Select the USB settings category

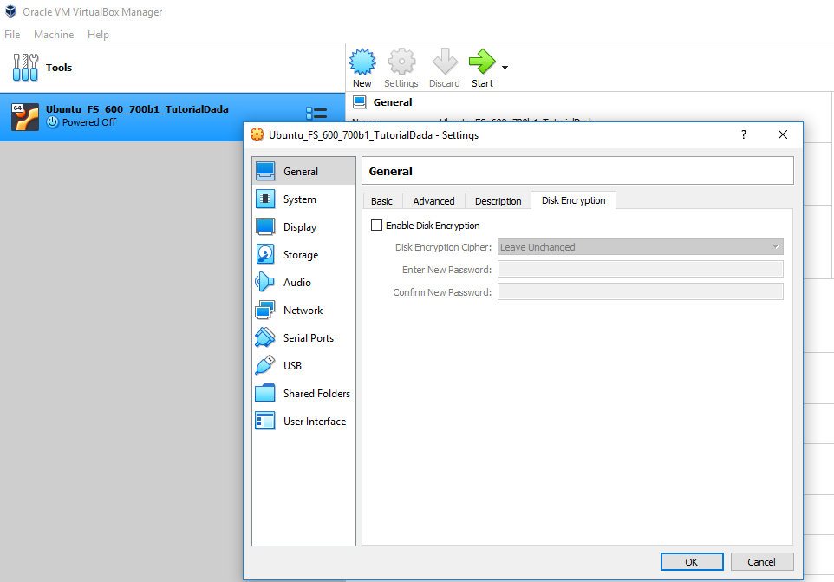tap(292, 366)
